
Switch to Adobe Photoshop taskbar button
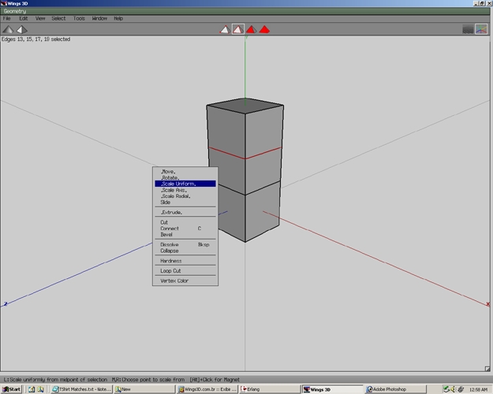(x=395, y=389)
